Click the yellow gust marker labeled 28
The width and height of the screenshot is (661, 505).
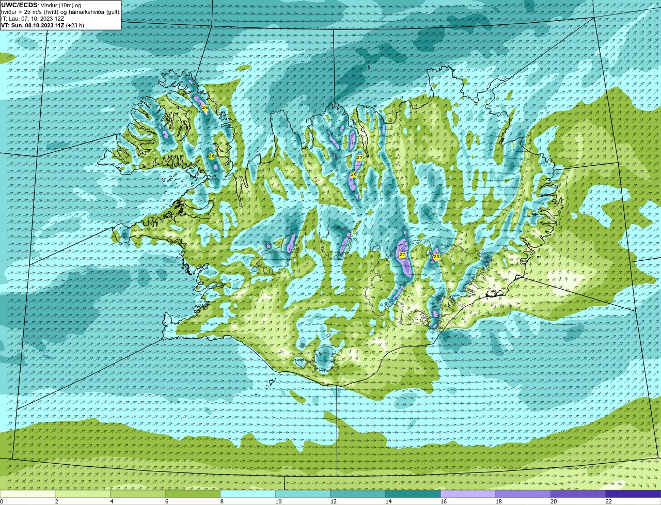pos(436,257)
